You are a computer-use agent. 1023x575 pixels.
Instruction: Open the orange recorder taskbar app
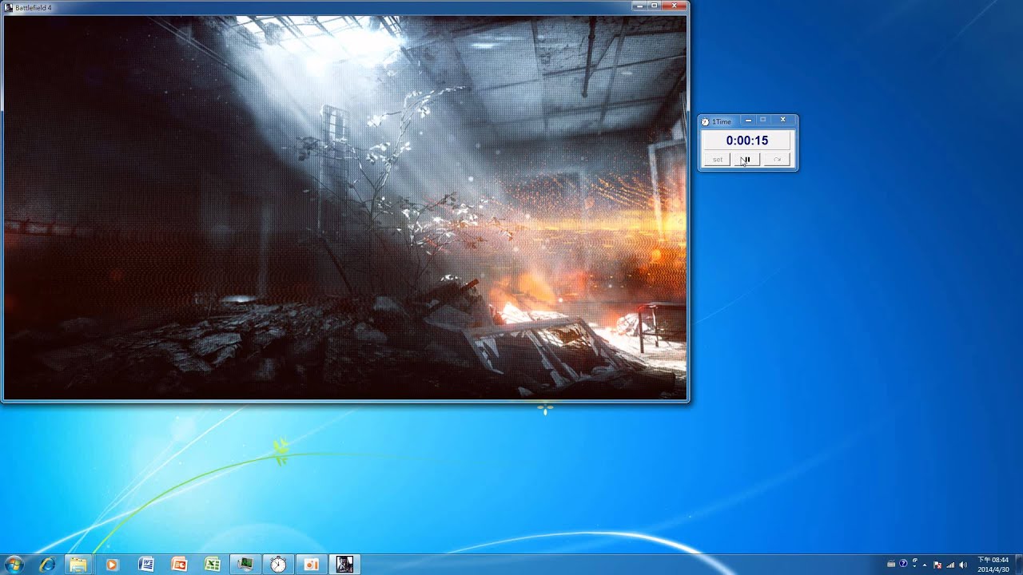[x=311, y=564]
